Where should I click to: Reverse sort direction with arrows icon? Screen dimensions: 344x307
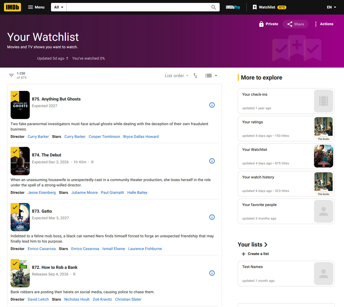[x=195, y=76]
